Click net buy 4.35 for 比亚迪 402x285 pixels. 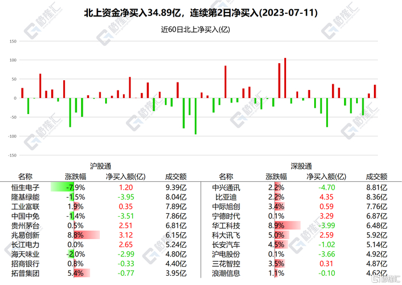tap(326, 197)
